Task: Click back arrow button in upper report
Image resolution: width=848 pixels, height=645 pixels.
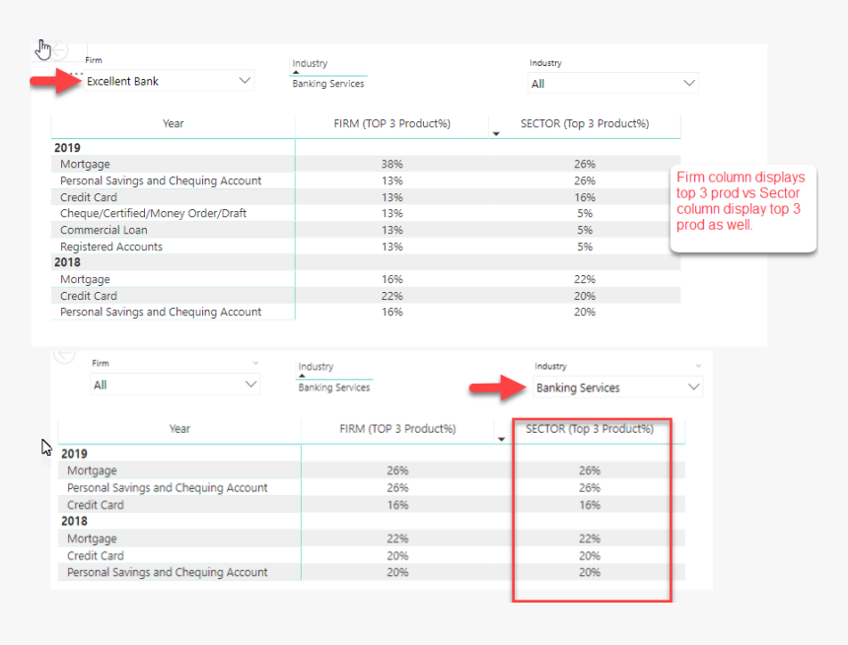Action: click(60, 50)
